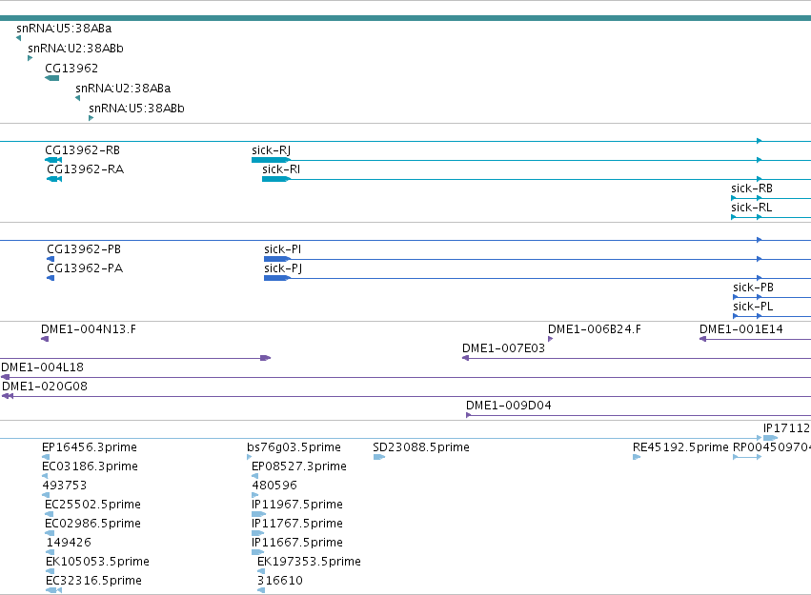Click the CG13962-RA transcript label
Image resolution: width=811 pixels, height=595 pixels.
86,169
